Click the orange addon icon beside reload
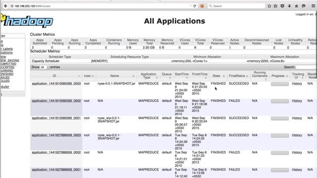 tap(202, 6)
